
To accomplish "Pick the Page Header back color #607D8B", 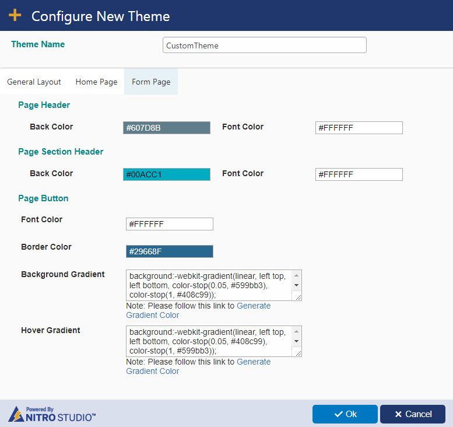I will 167,128.
